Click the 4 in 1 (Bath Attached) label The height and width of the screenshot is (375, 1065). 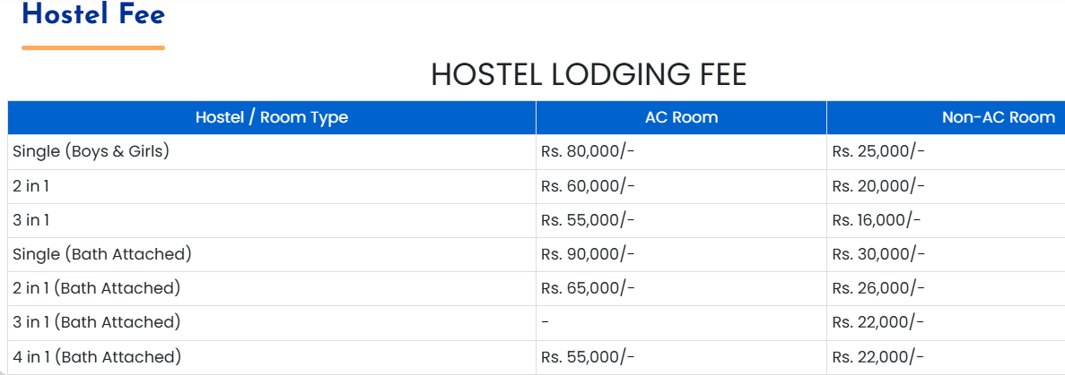[97, 357]
